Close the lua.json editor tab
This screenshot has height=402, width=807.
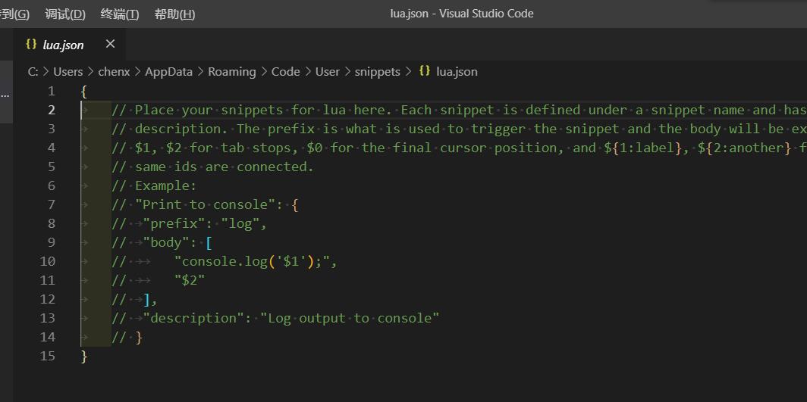(110, 45)
